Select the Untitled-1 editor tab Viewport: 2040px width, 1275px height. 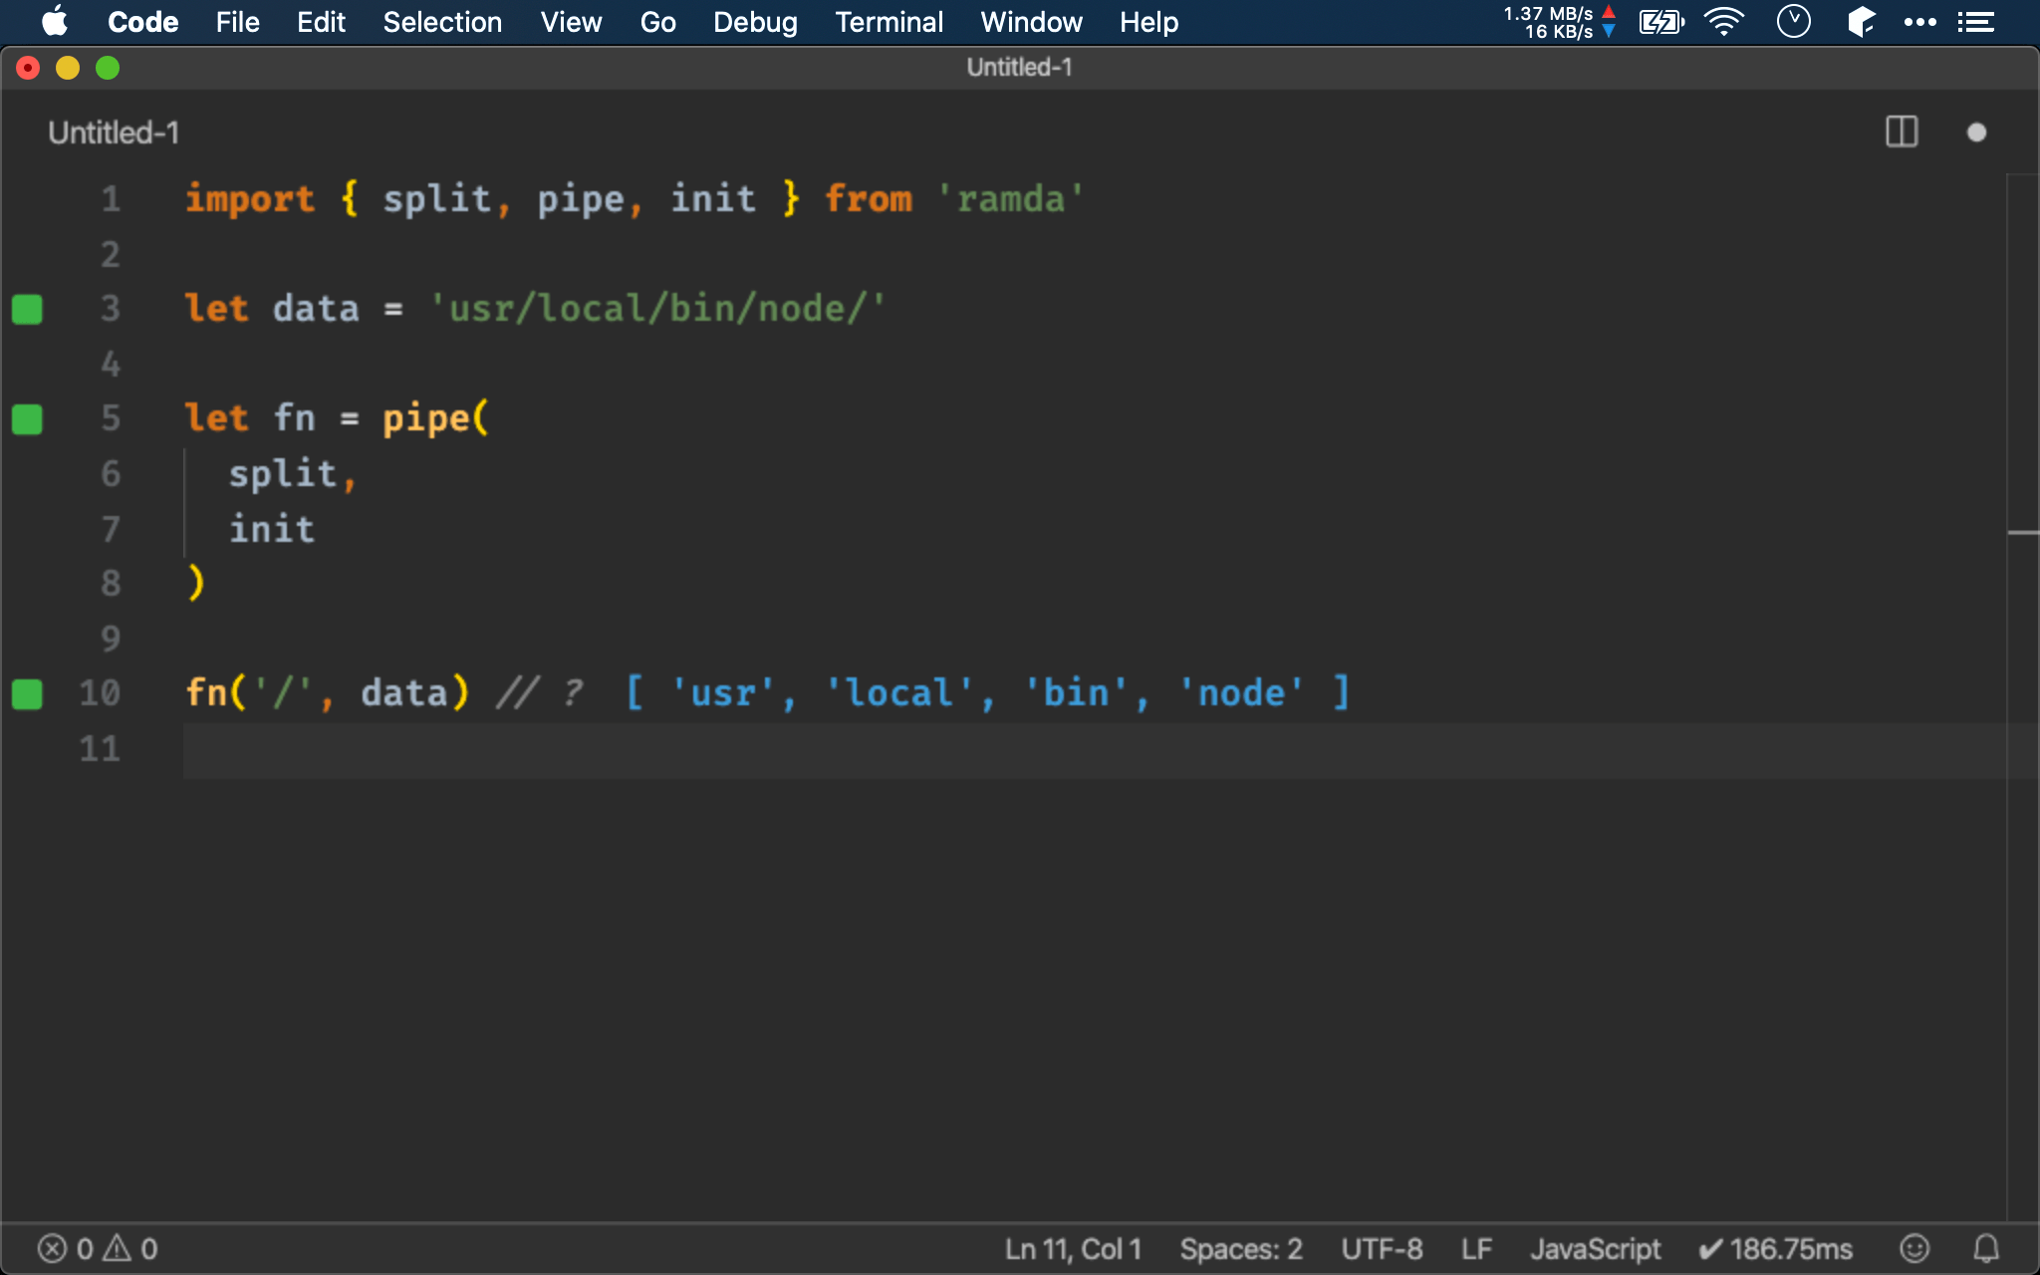pyautogui.click(x=114, y=132)
